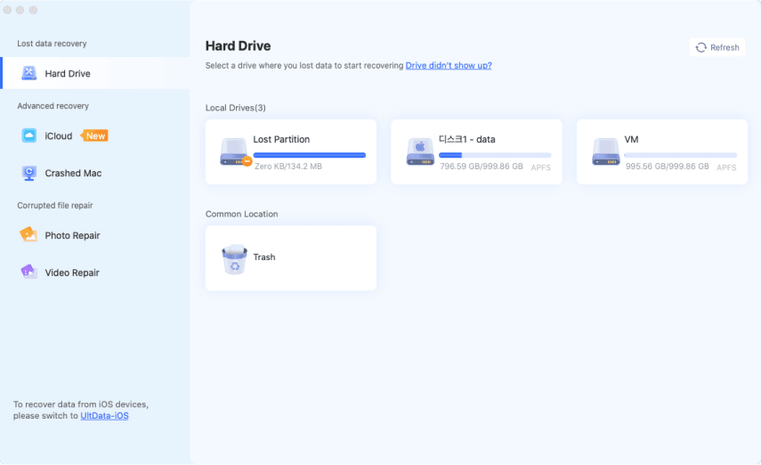Click the Crashed Mac monitor icon
This screenshot has width=761, height=465.
point(29,173)
